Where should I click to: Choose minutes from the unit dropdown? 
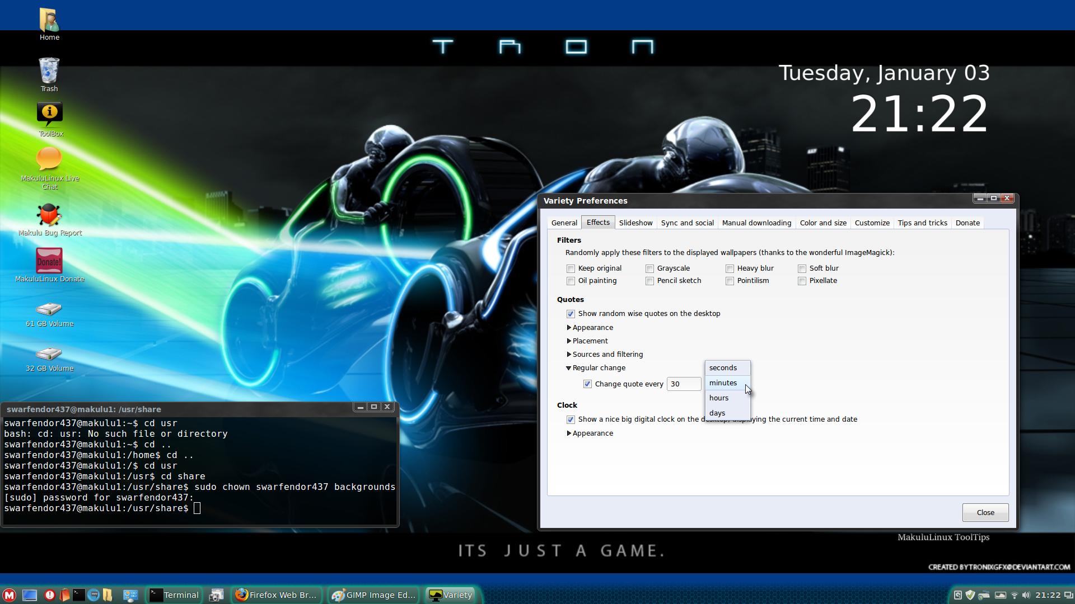click(727, 383)
